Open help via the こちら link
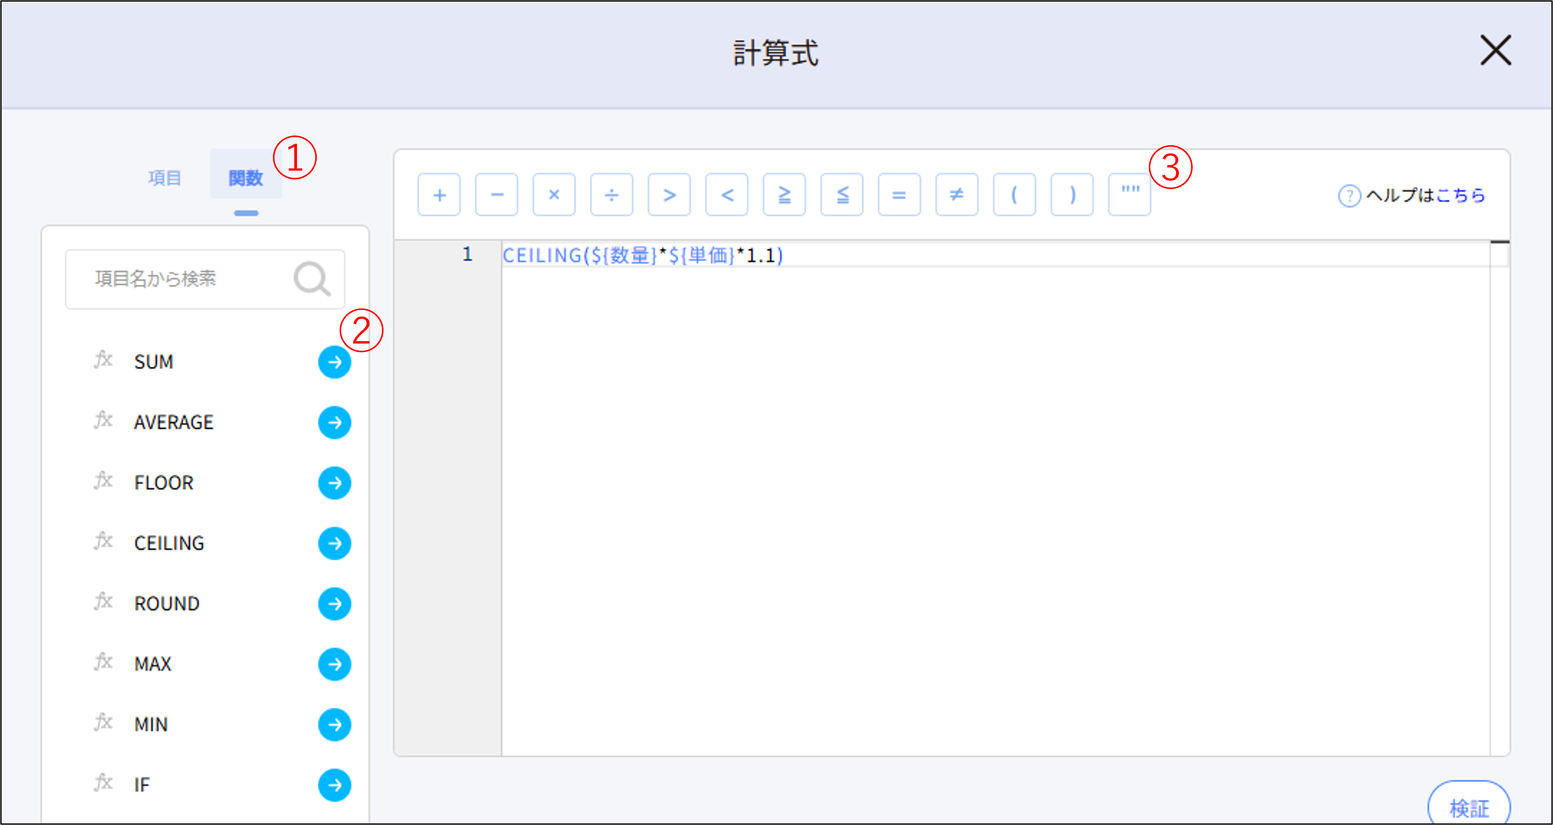 [x=1460, y=195]
